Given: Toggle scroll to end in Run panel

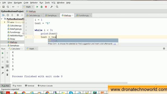Looking at the screenshot, I should click(x=7, y=66).
